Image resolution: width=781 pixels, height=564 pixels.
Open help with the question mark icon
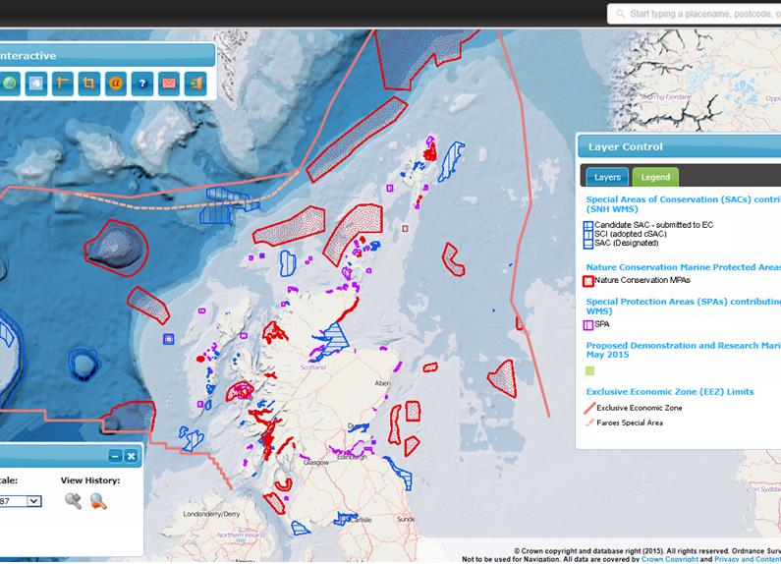coord(142,83)
